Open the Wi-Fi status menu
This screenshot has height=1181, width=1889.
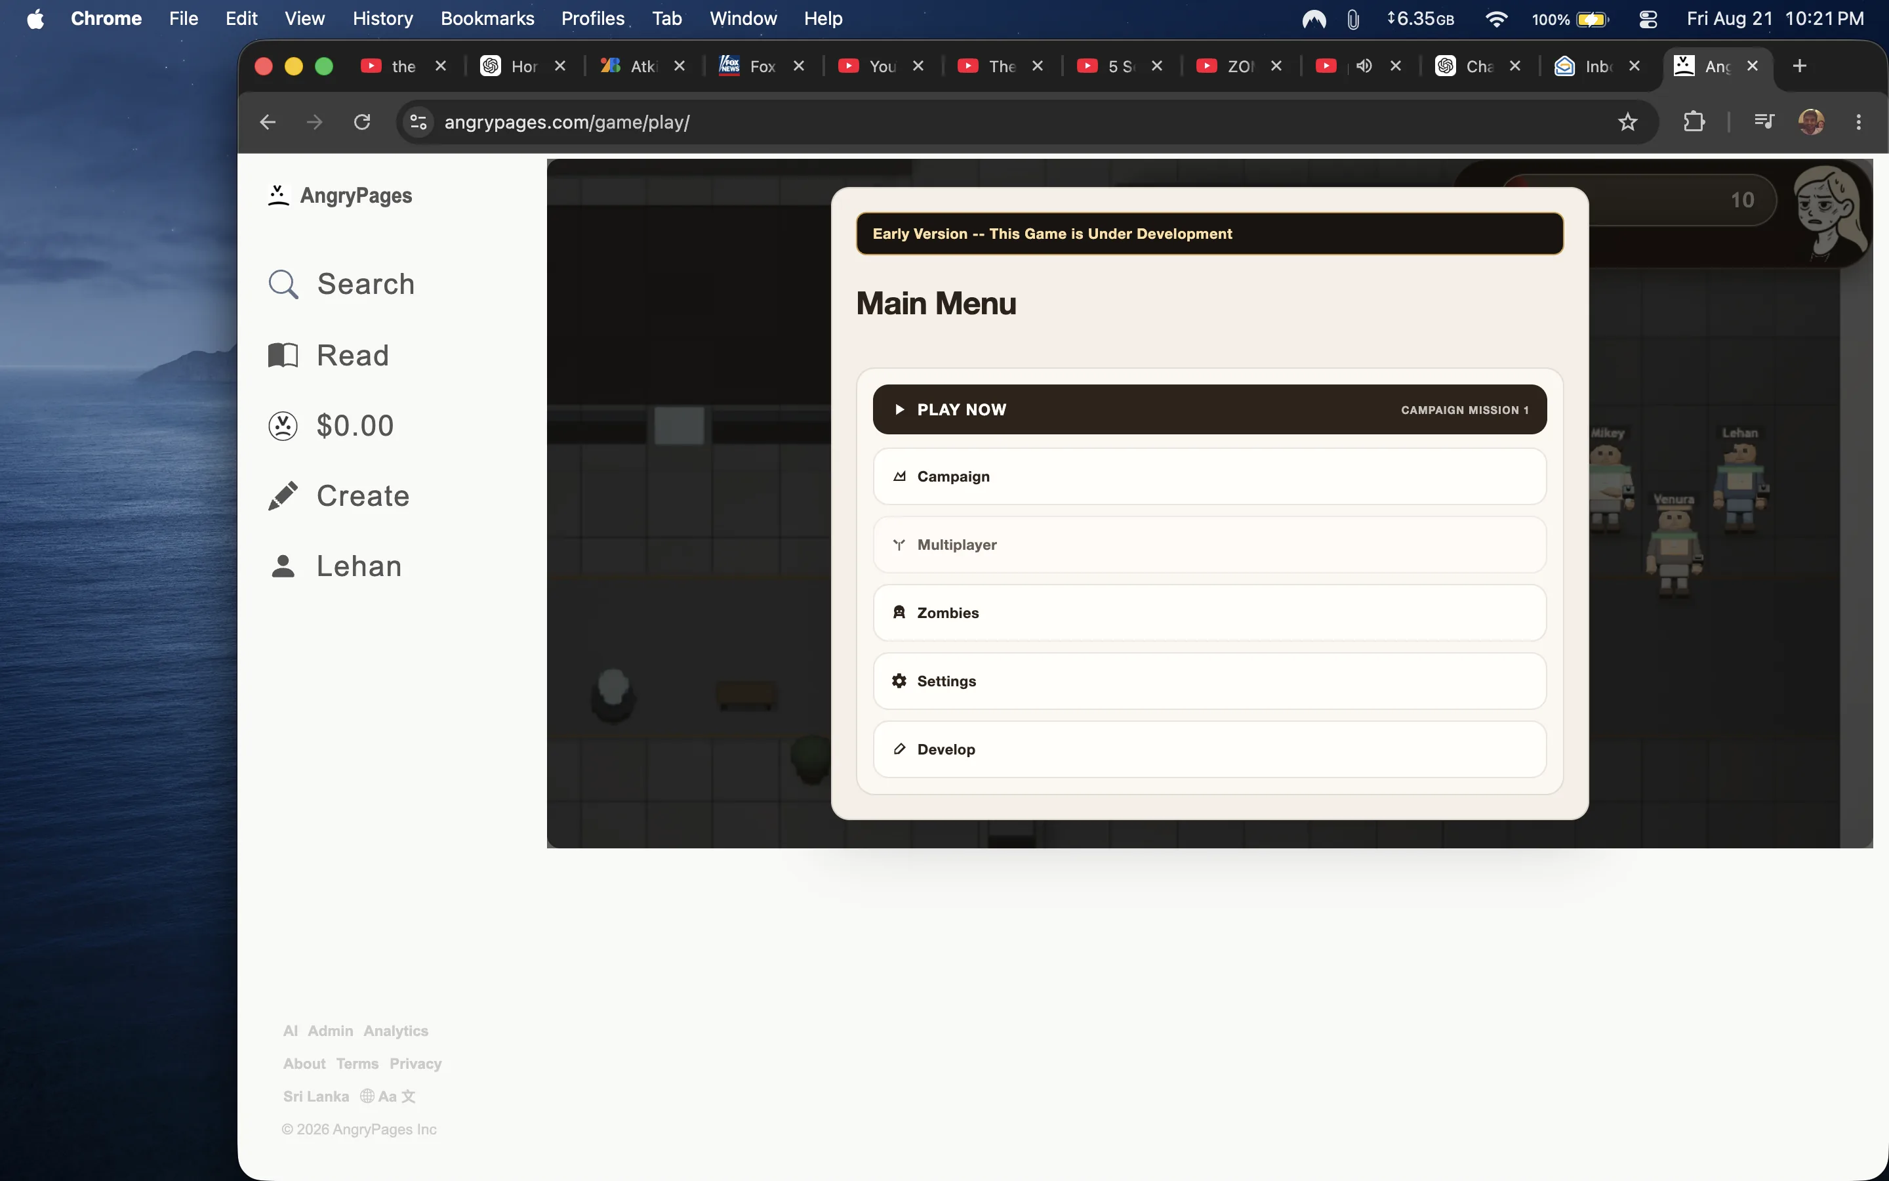pyautogui.click(x=1496, y=19)
